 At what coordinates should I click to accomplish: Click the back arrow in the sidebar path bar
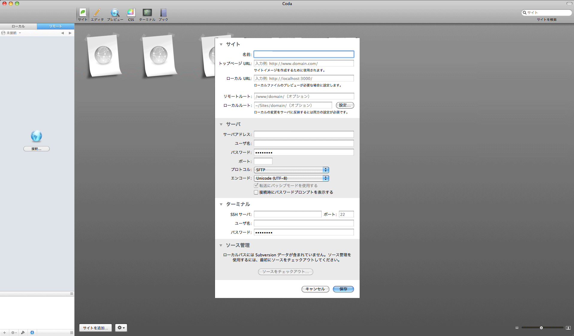63,33
